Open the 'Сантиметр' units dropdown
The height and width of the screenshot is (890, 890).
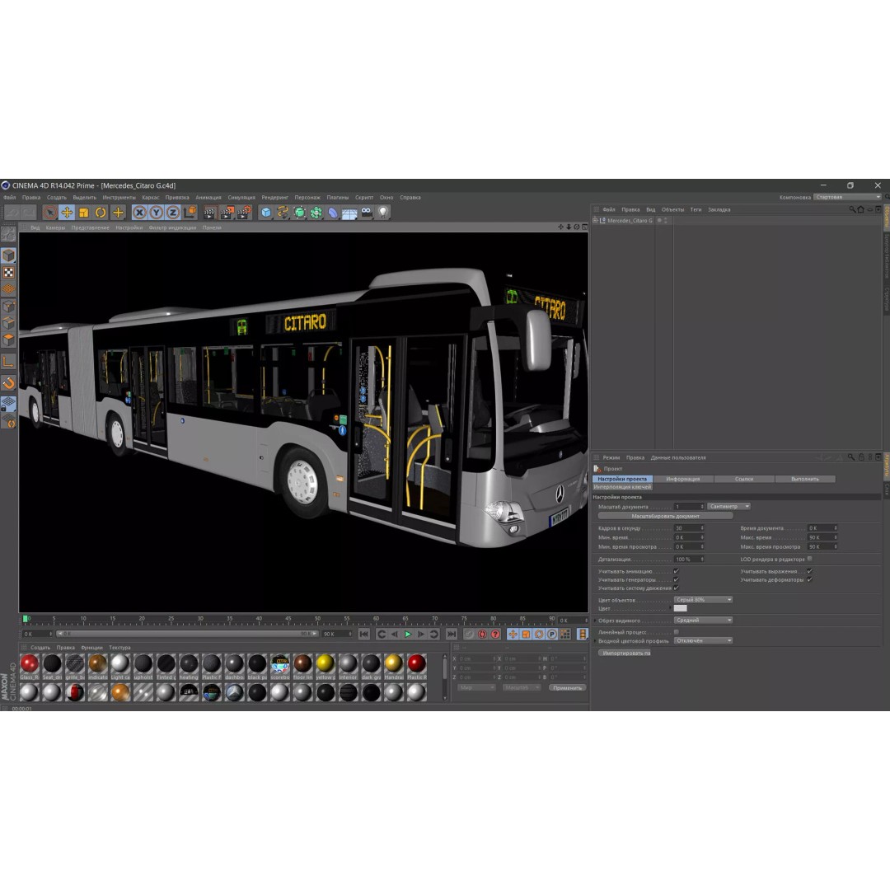point(729,506)
